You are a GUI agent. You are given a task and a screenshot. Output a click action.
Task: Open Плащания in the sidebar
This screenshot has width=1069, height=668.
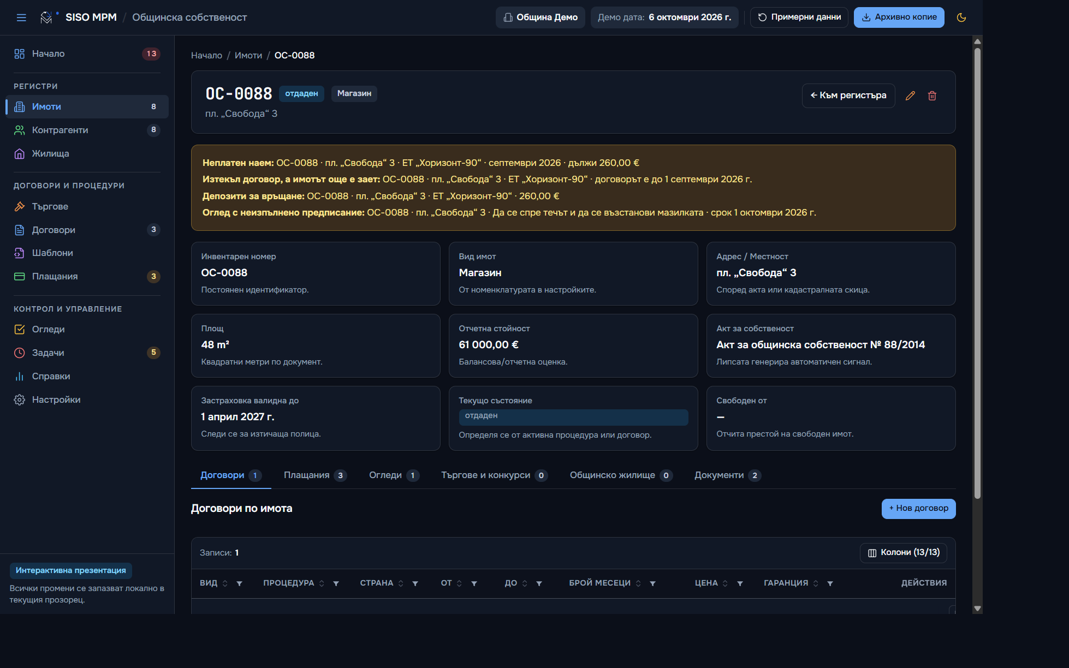[x=87, y=276]
